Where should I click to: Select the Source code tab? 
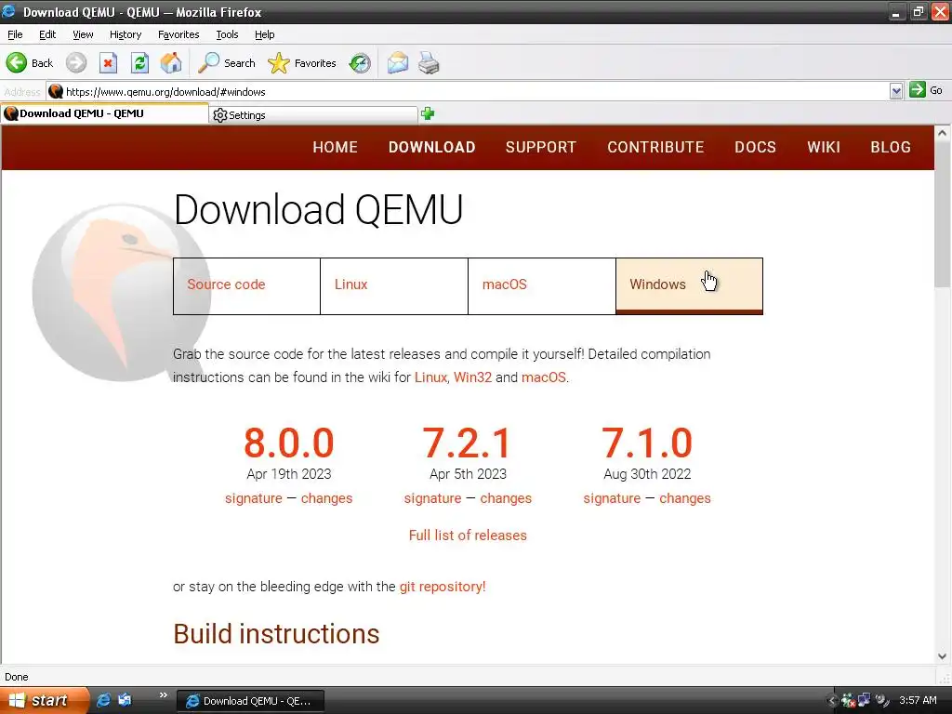pyautogui.click(x=246, y=286)
